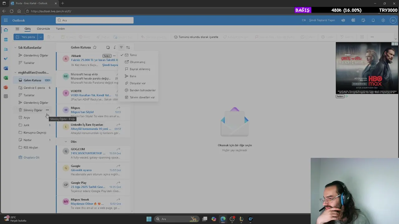Open settings gear in header
Image resolution: width=399 pixels, height=224 pixels.
coord(383,20)
